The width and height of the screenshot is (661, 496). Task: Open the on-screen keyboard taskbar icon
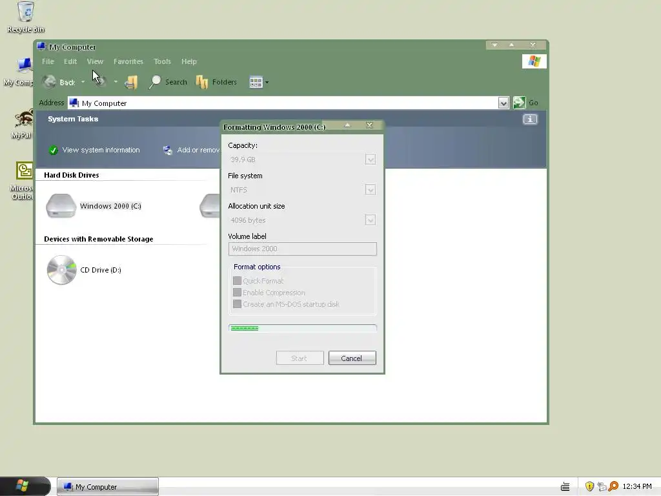point(565,487)
